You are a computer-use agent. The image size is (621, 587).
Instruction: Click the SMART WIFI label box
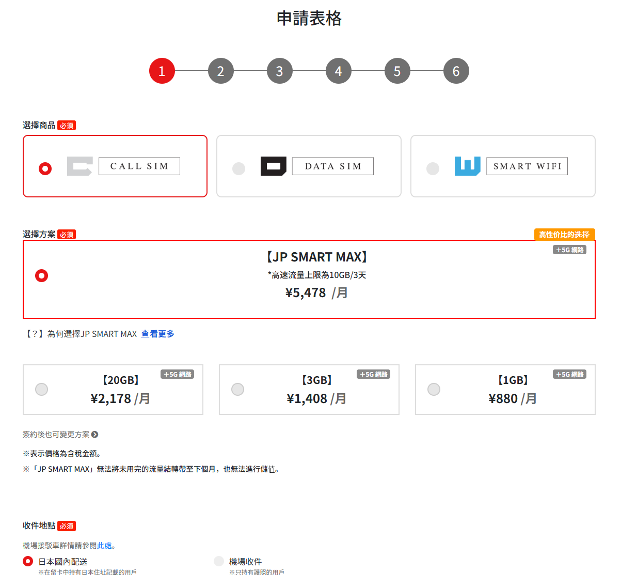coord(527,166)
